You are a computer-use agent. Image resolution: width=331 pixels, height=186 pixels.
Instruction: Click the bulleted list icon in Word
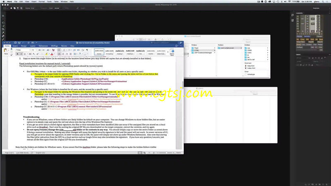(x=59, y=50)
